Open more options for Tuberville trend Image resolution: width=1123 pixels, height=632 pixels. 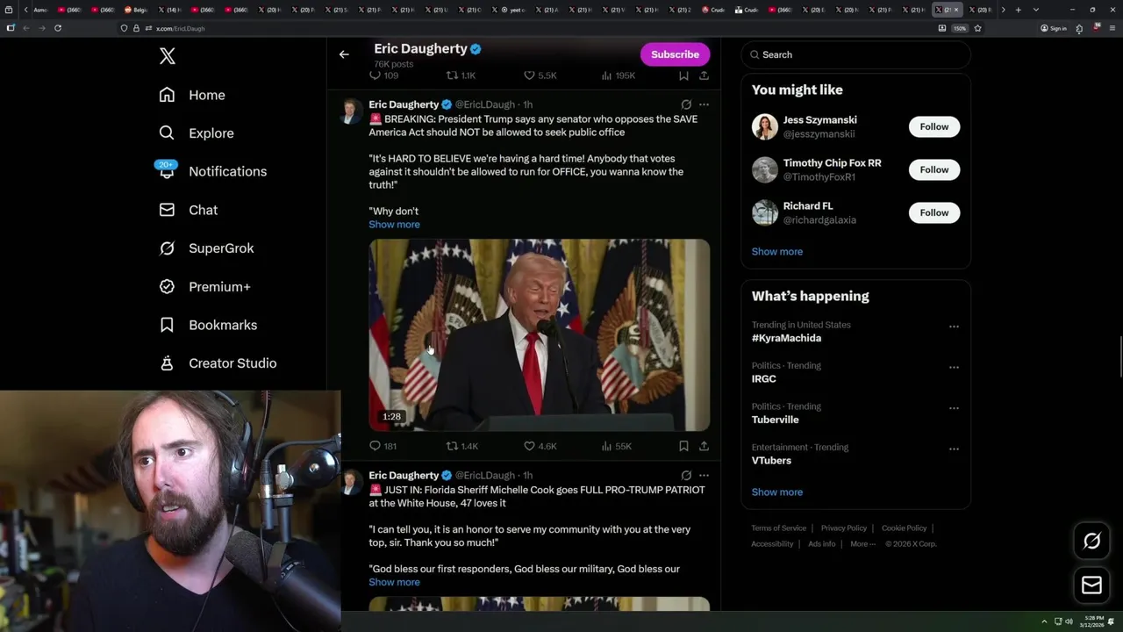click(x=954, y=408)
